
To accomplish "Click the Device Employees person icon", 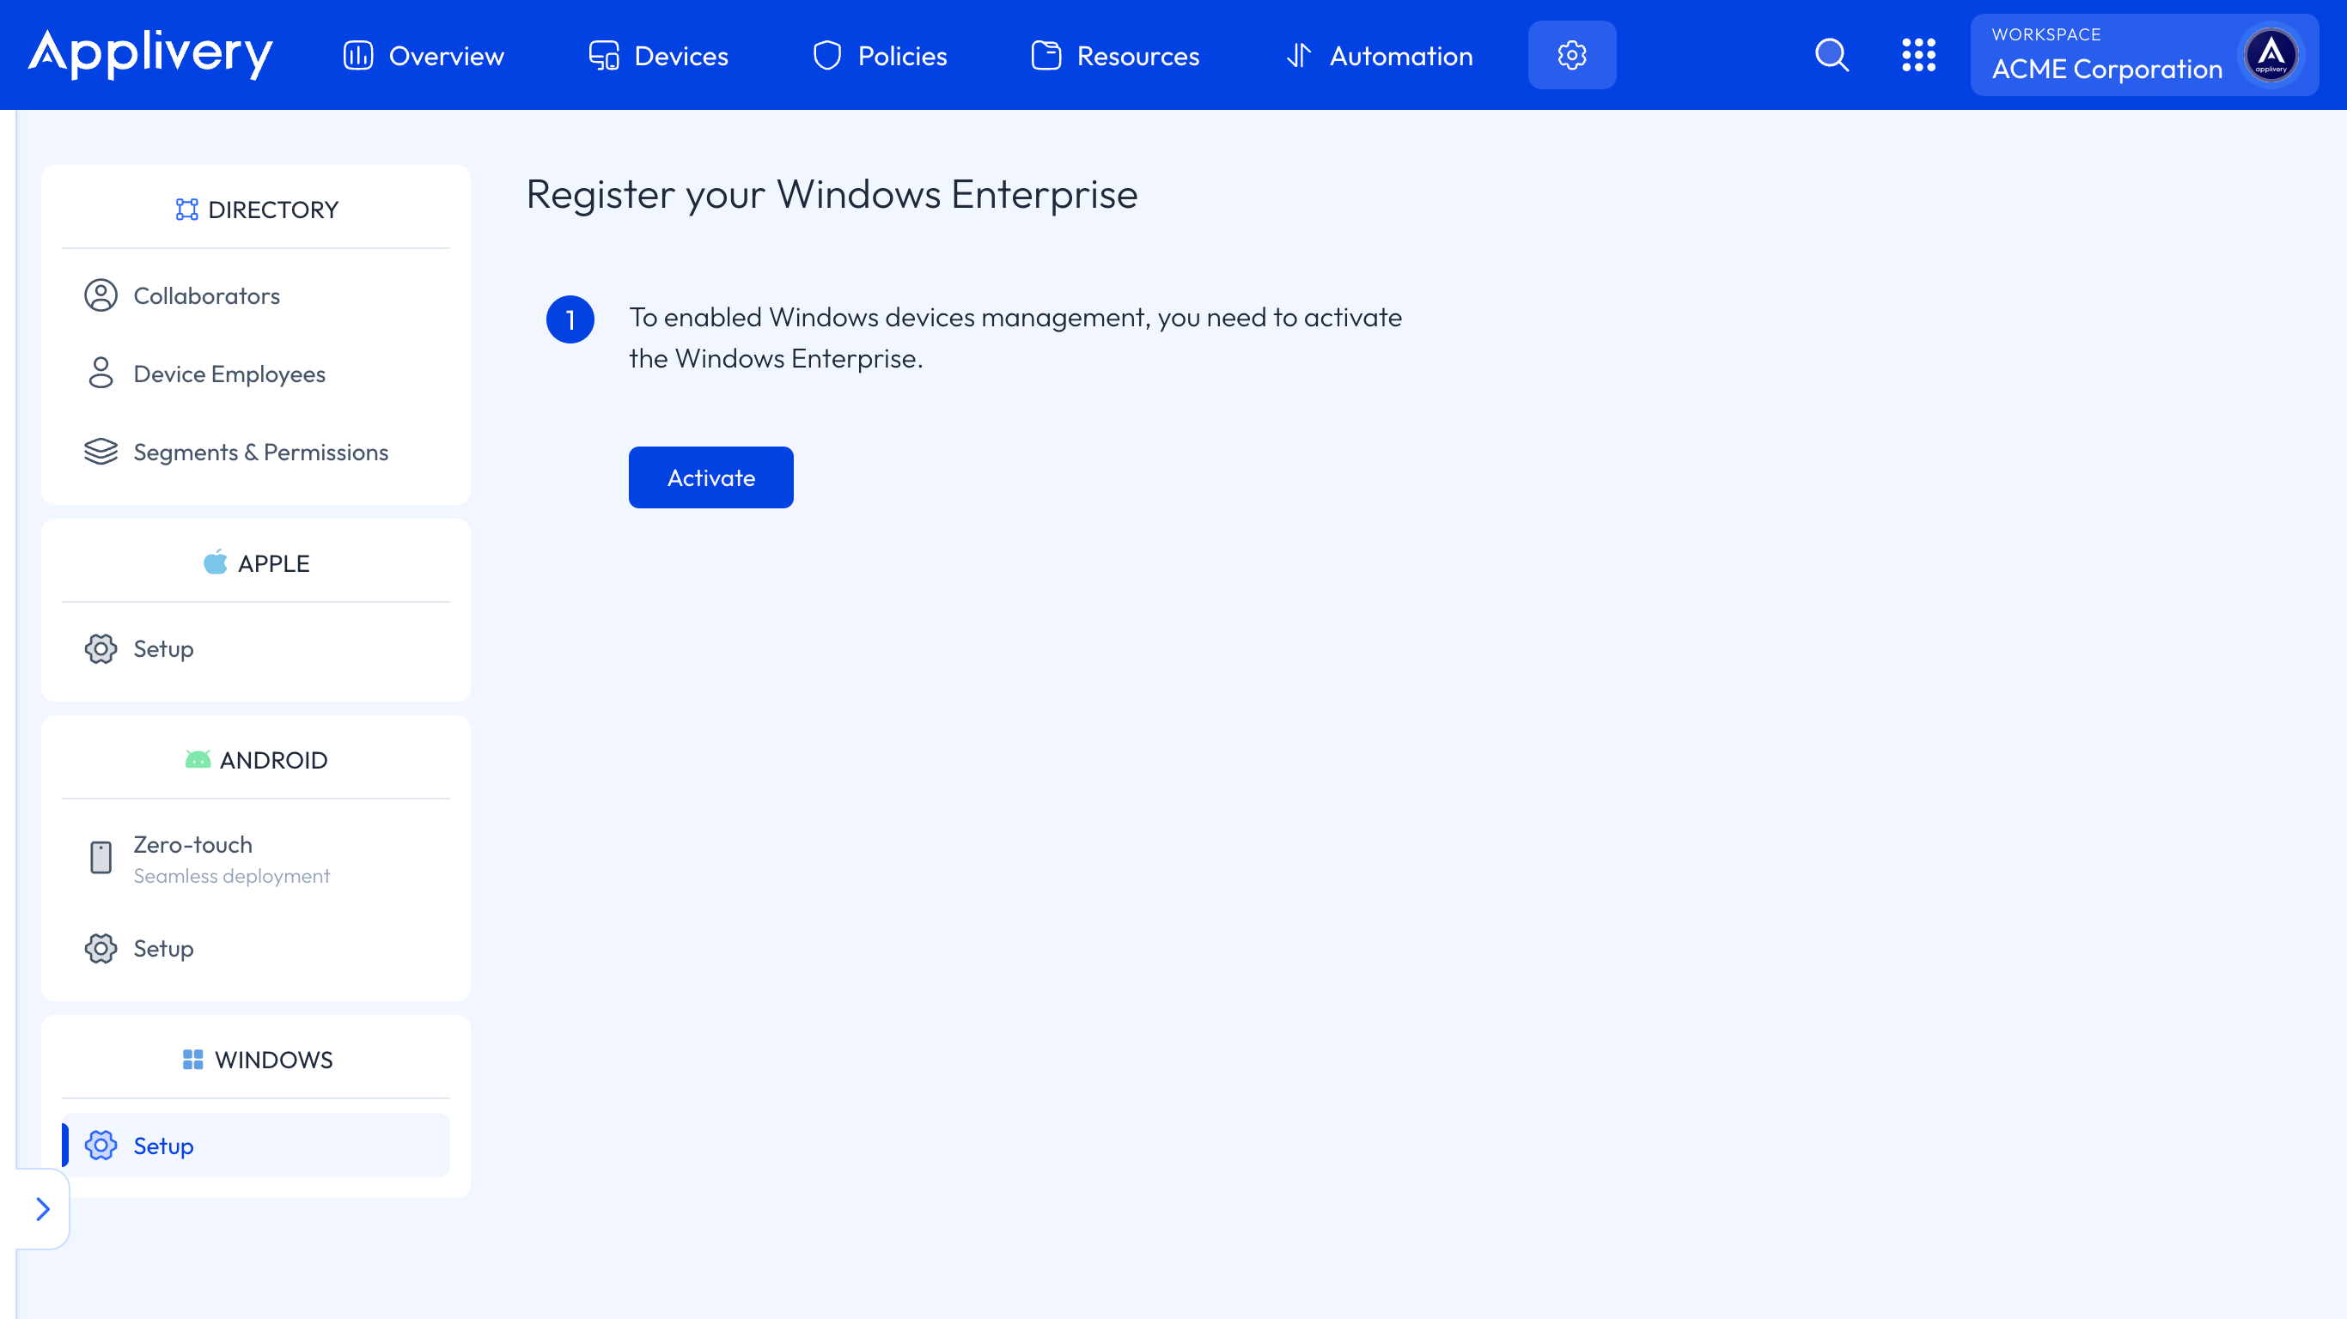I will tap(100, 374).
